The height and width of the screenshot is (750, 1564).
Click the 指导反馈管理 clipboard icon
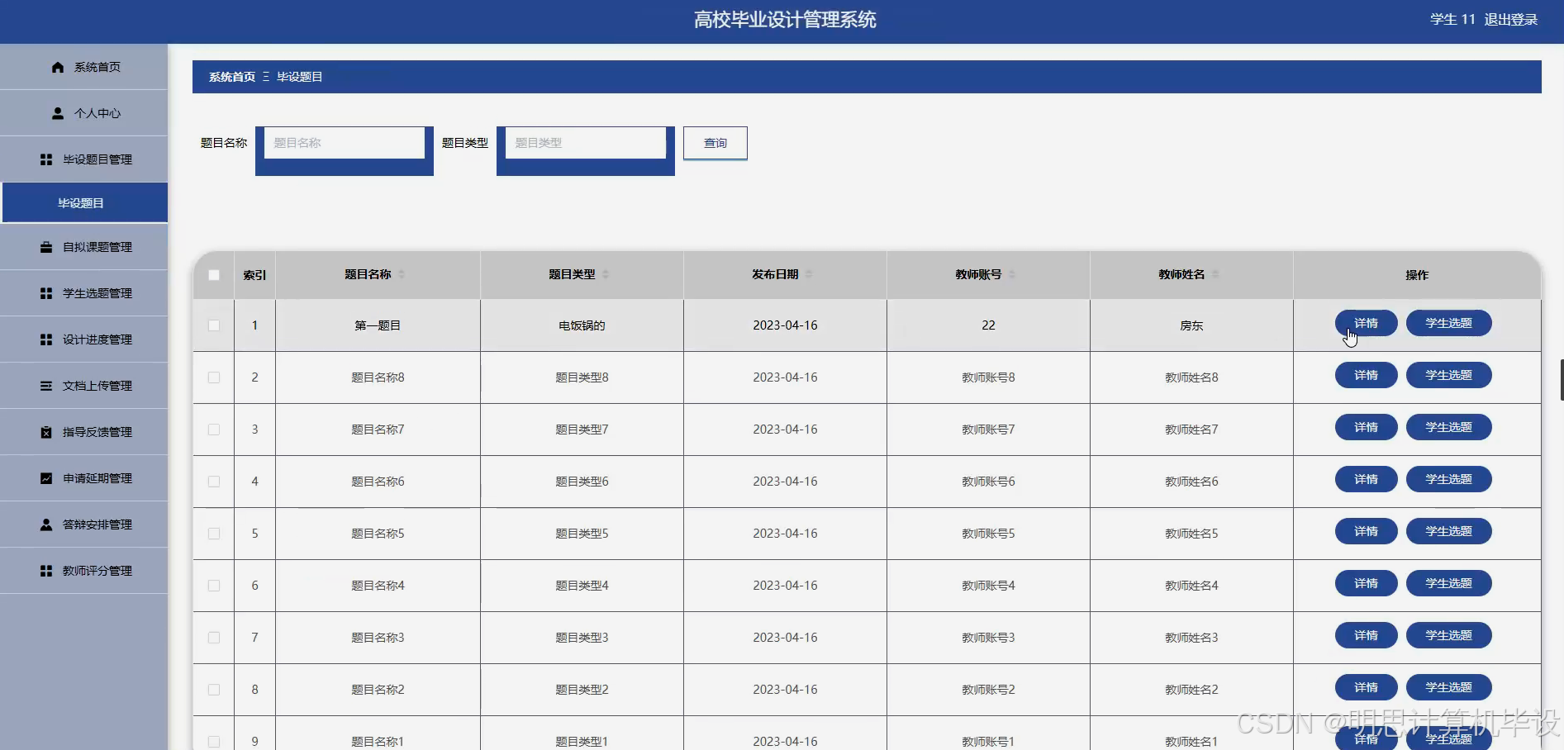click(45, 431)
